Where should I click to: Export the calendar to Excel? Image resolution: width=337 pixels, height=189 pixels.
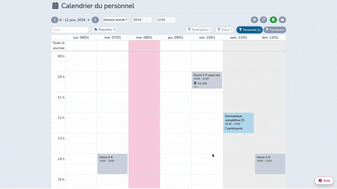(x=273, y=20)
